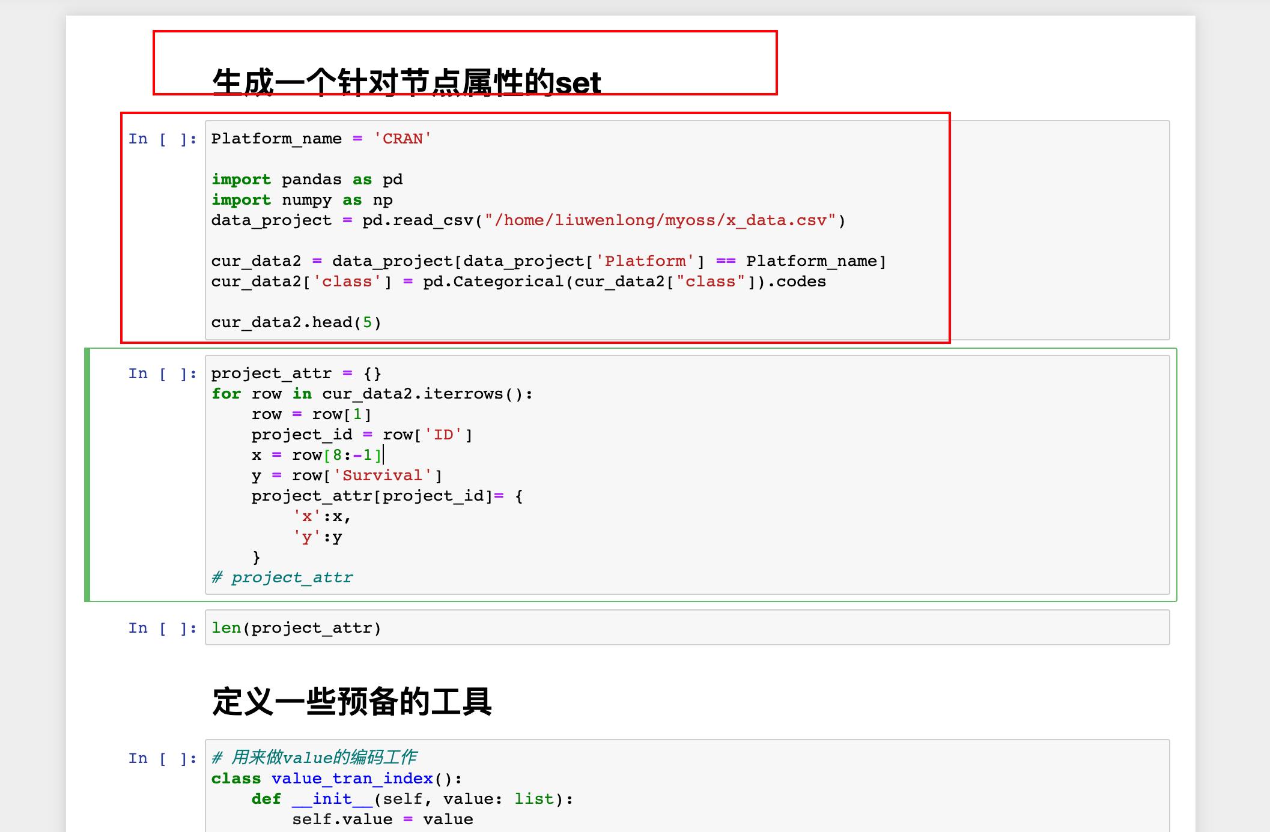Click the In [ ] prompt beside len(project_attr)
Image resolution: width=1270 pixels, height=832 pixels.
162,629
